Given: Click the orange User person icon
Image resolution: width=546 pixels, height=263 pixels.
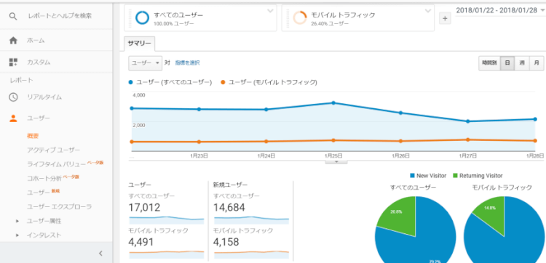Looking at the screenshot, I should [13, 118].
